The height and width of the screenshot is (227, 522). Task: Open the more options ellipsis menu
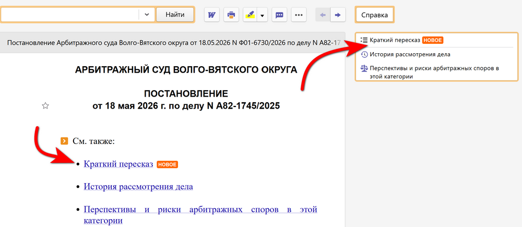click(299, 15)
